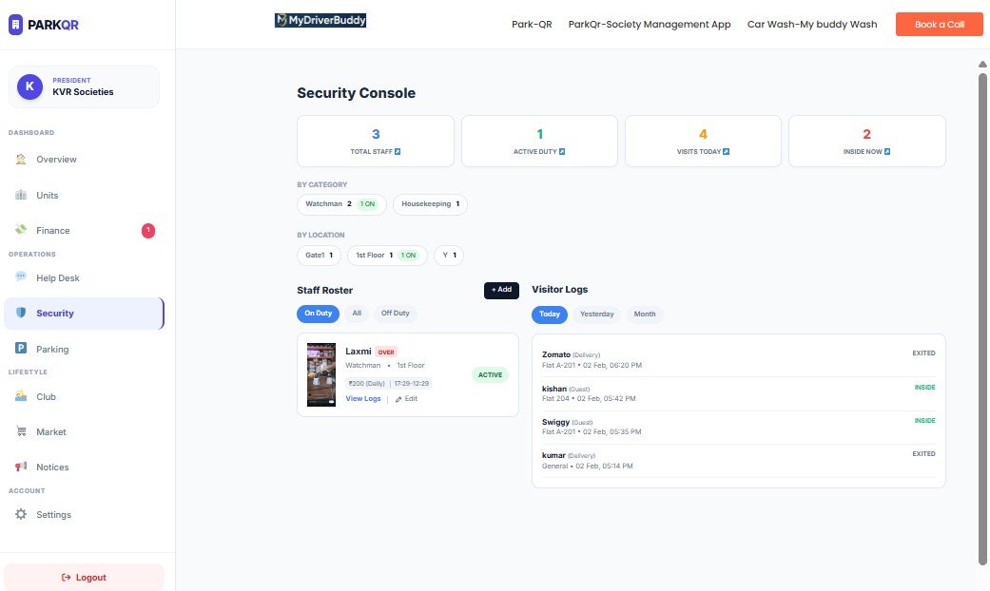The image size is (990, 591).
Task: Click the Units building icon
Action: point(21,195)
